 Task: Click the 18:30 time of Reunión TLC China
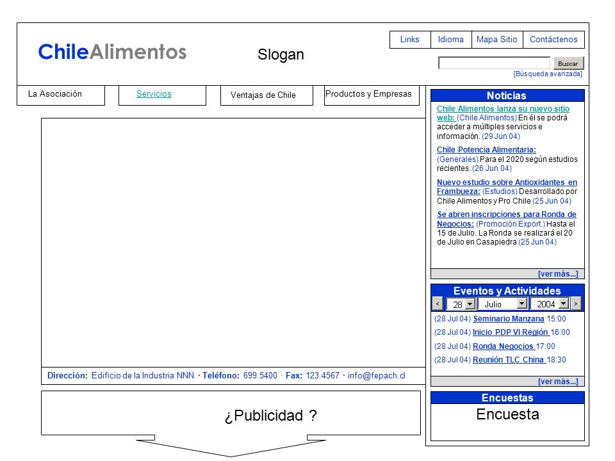tap(556, 359)
